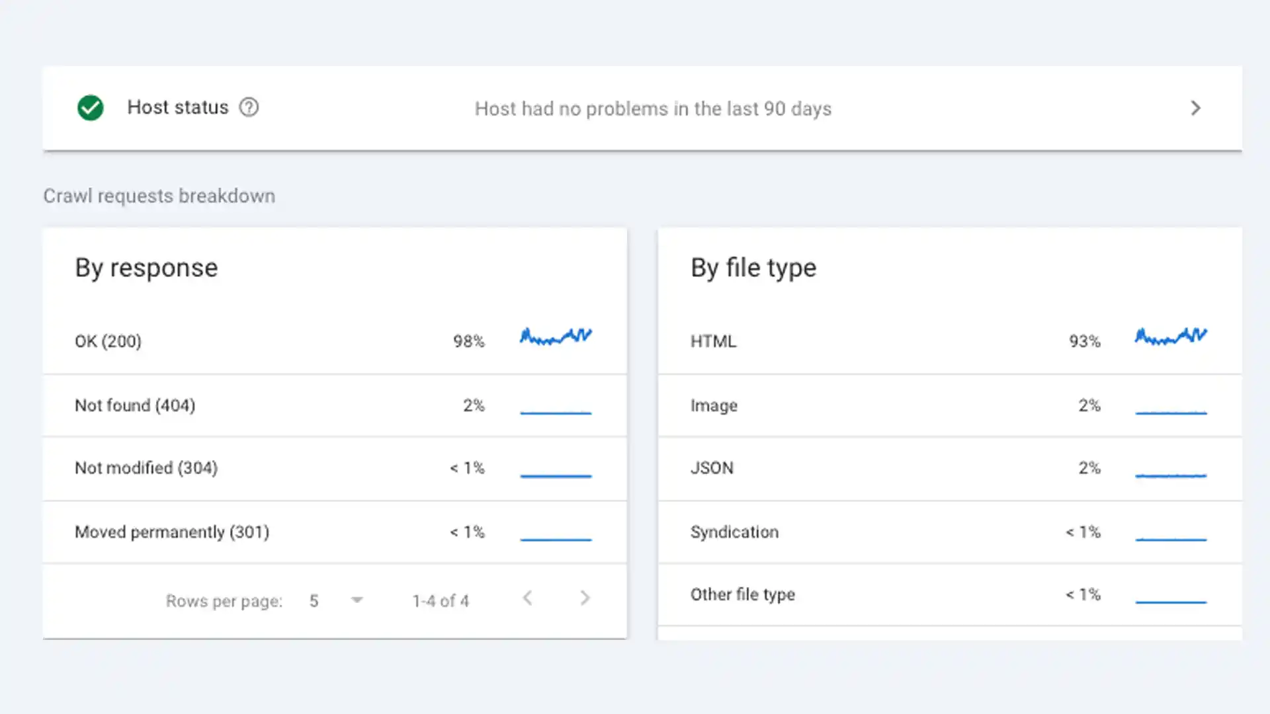The width and height of the screenshot is (1270, 714).
Task: Go to next page of By response table
Action: 585,598
